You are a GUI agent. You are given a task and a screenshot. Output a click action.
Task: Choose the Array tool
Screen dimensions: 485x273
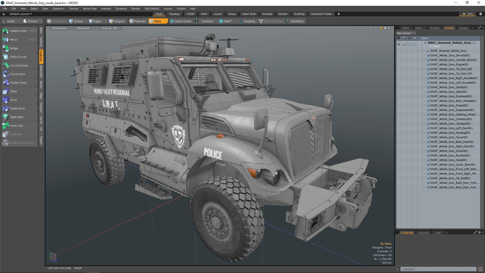coord(19,100)
